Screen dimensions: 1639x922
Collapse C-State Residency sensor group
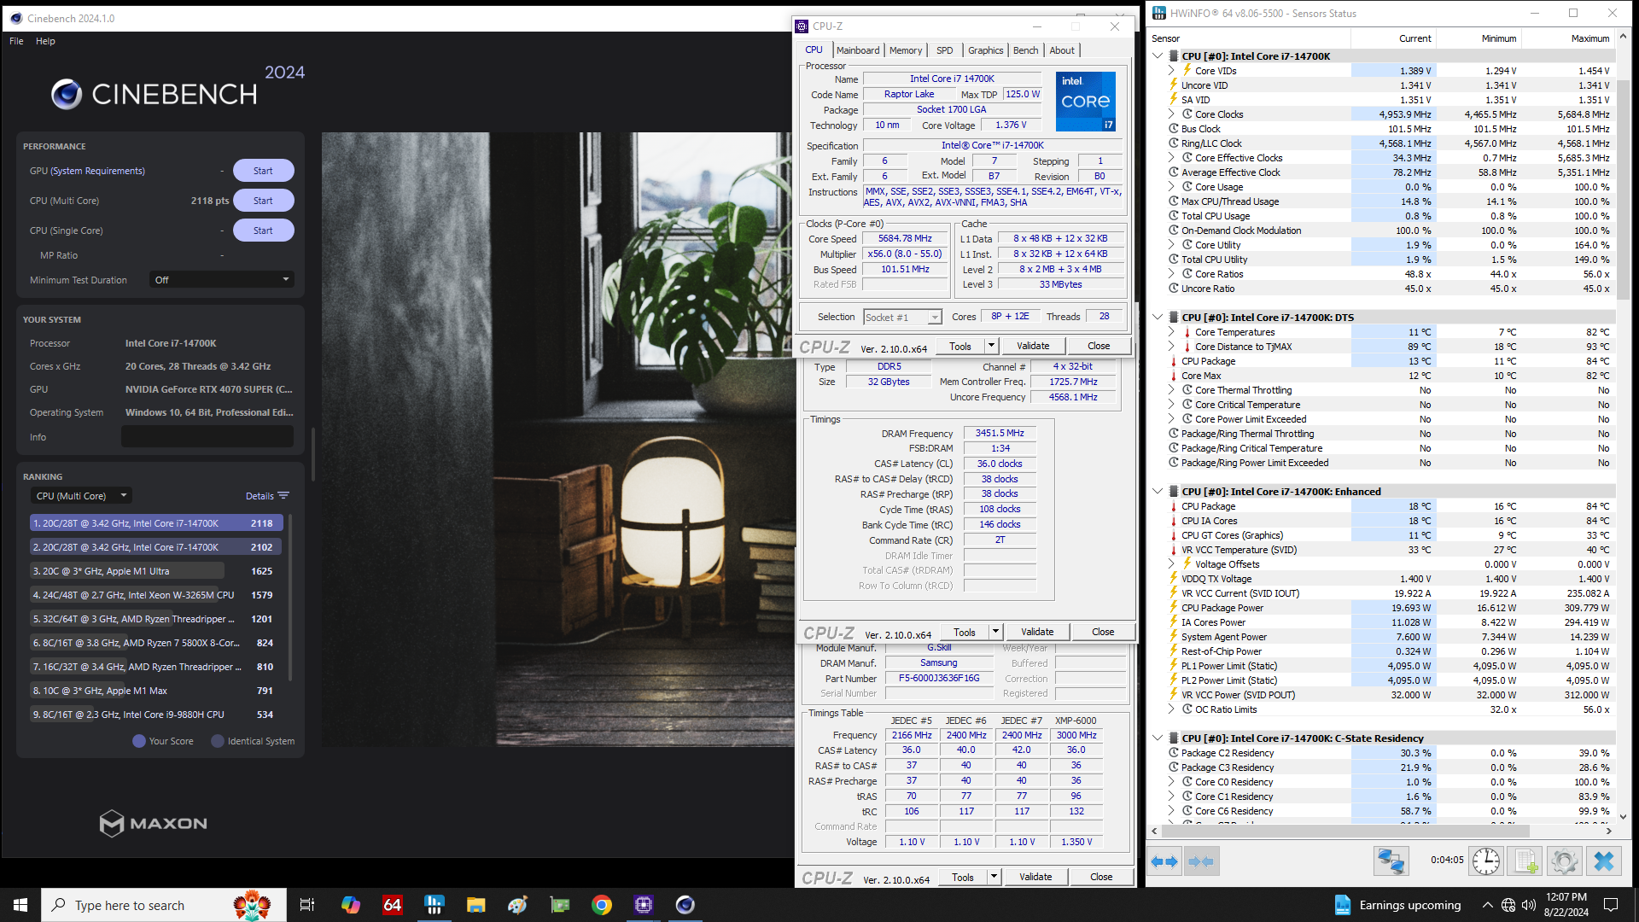point(1158,738)
